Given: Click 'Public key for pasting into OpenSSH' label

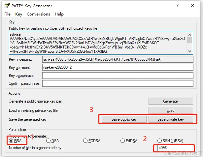Looking at the screenshot, I should point(53,28).
